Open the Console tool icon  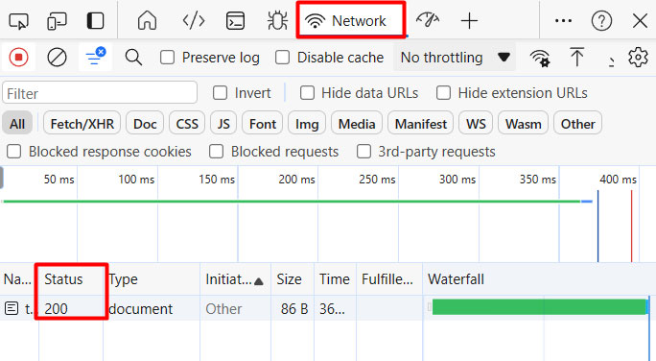(x=236, y=20)
